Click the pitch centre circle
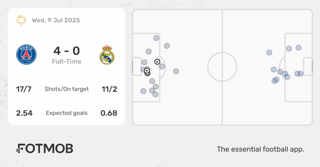320x167 pixels. click(x=222, y=67)
